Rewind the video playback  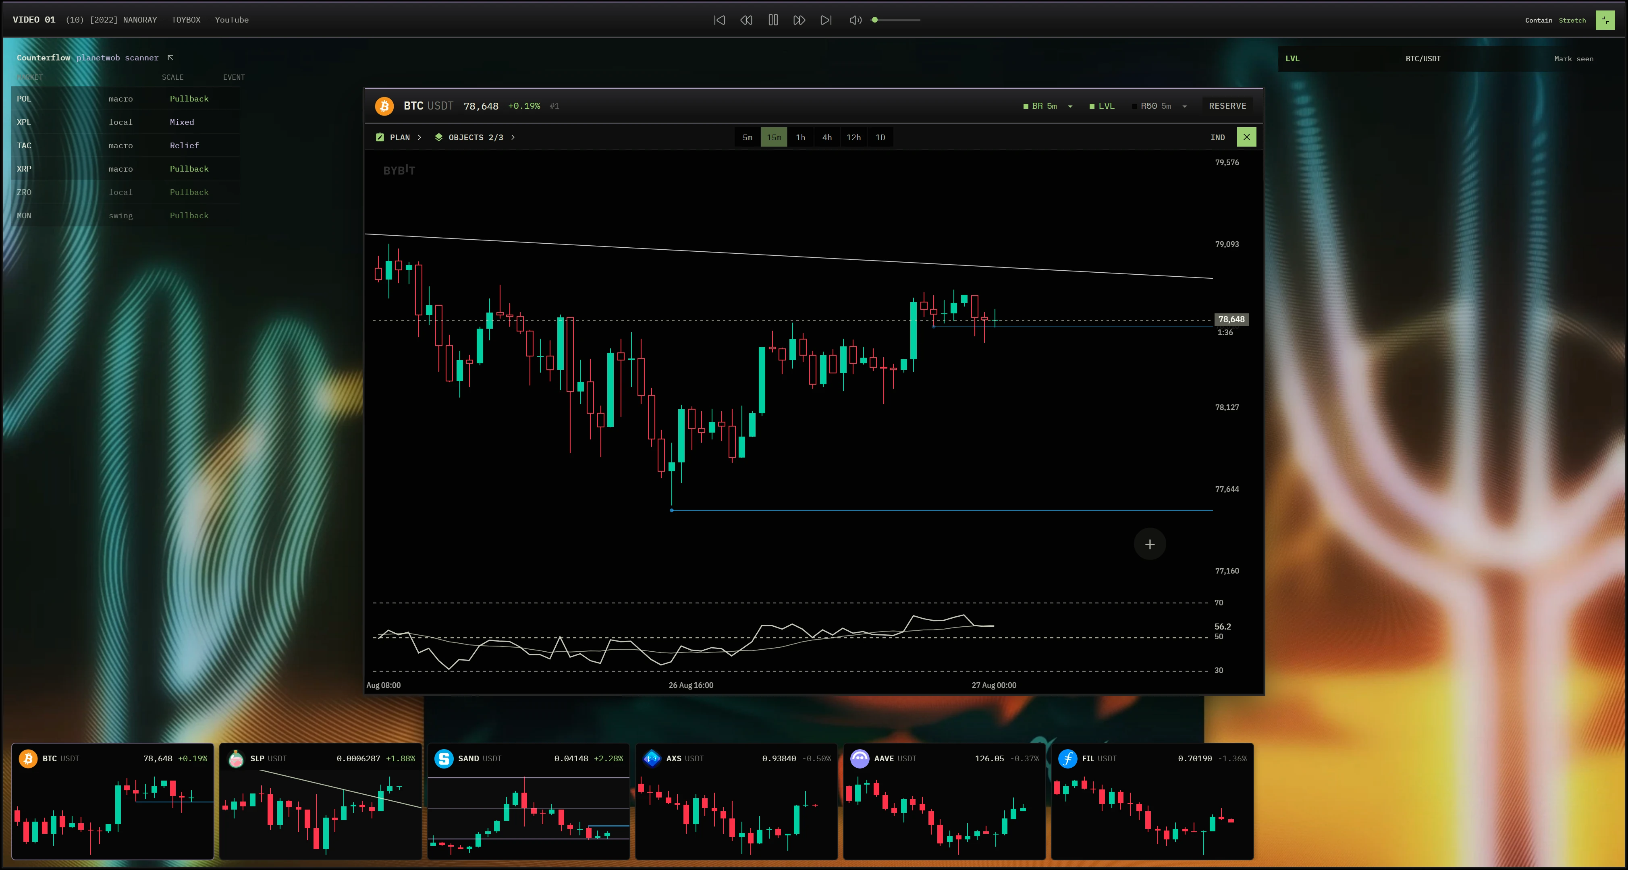click(x=746, y=20)
